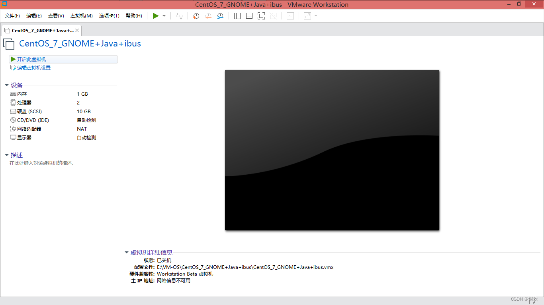Click the .vmx configuration file path
The height and width of the screenshot is (305, 544).
[x=245, y=267]
